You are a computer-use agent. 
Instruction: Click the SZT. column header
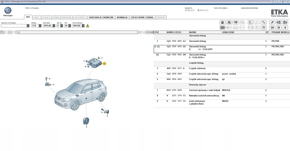point(267,32)
